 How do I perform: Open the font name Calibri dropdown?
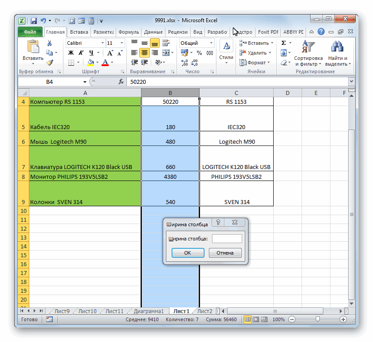coord(102,43)
